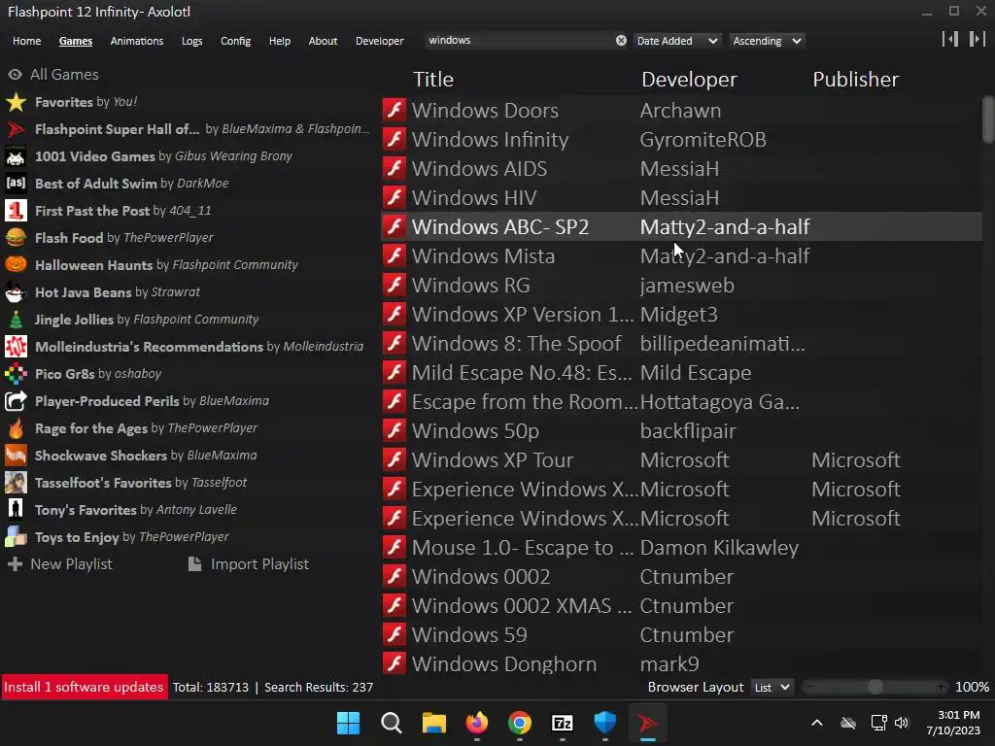Open the About tab

point(323,41)
